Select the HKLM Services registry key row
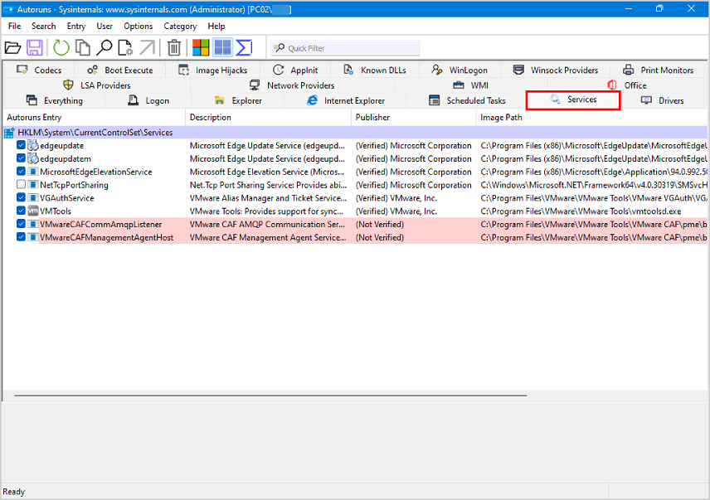The image size is (710, 500). pos(95,132)
